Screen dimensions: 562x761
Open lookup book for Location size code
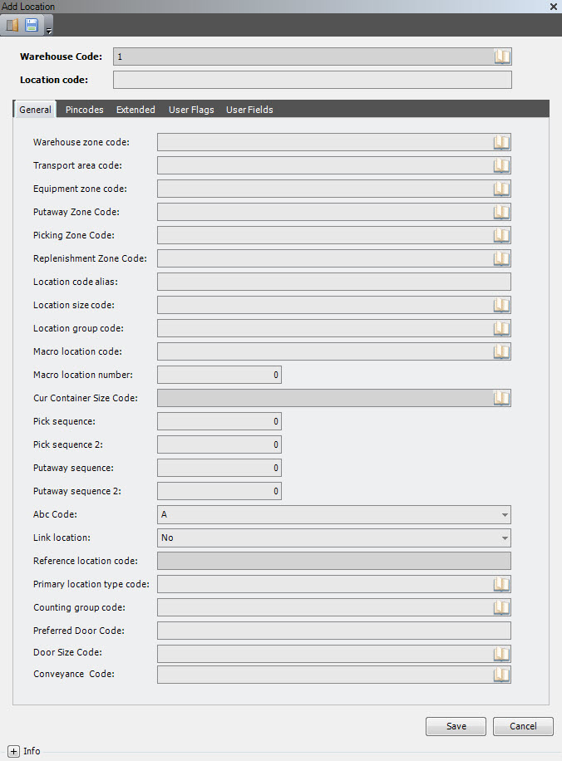[x=502, y=305]
